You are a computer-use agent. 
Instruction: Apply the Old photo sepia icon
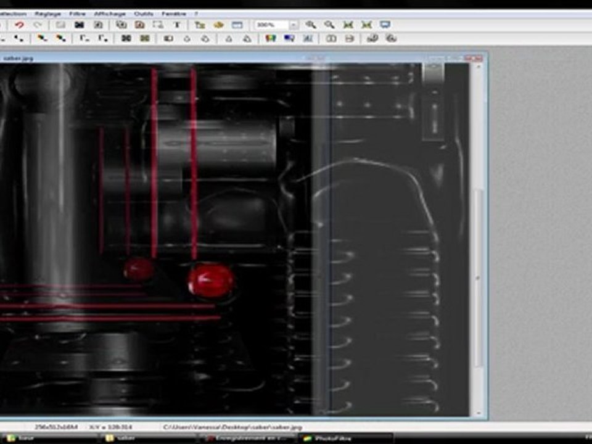point(145,38)
